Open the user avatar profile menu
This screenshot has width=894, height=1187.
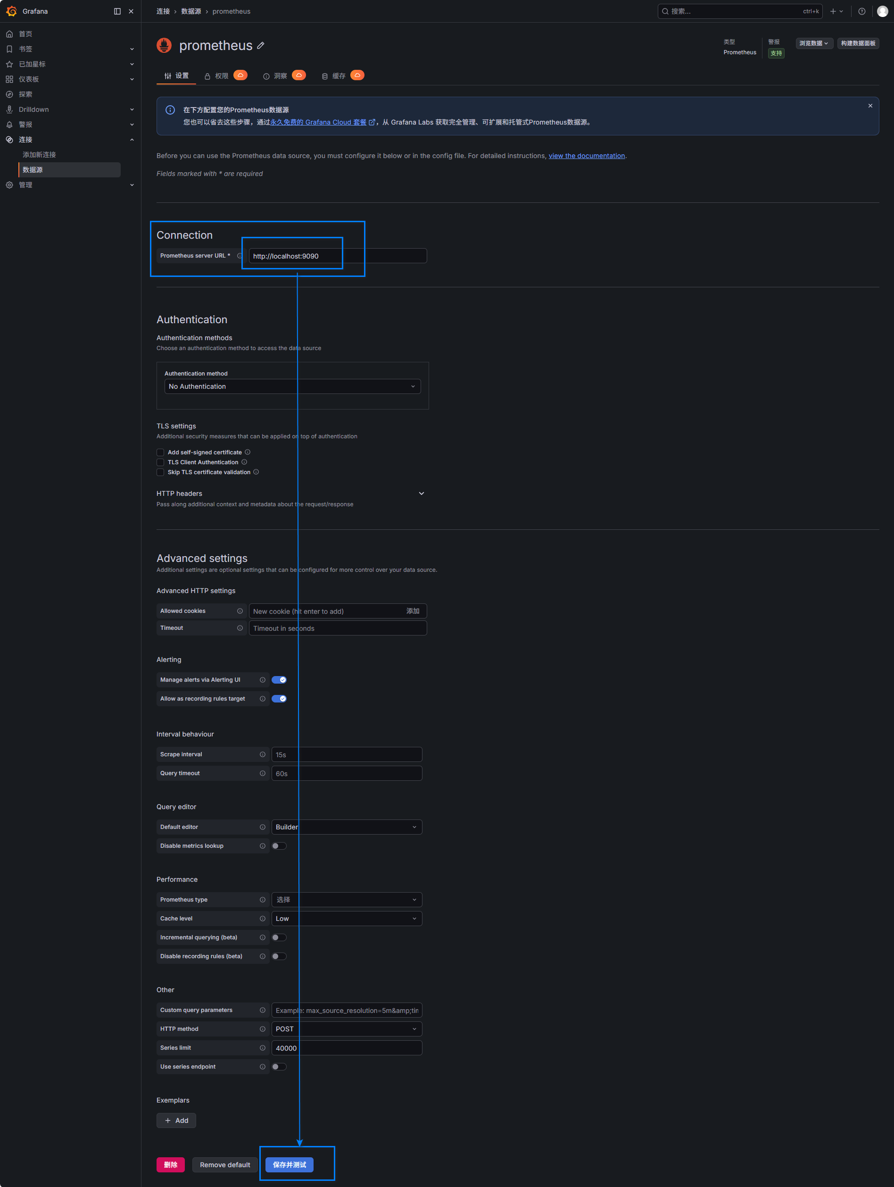[x=882, y=11]
